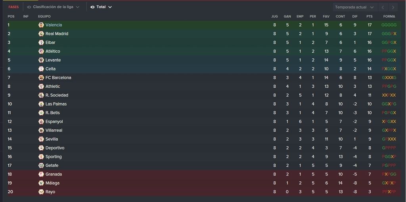
Task: Toggle the eye icon beside Total
Action: click(x=92, y=7)
